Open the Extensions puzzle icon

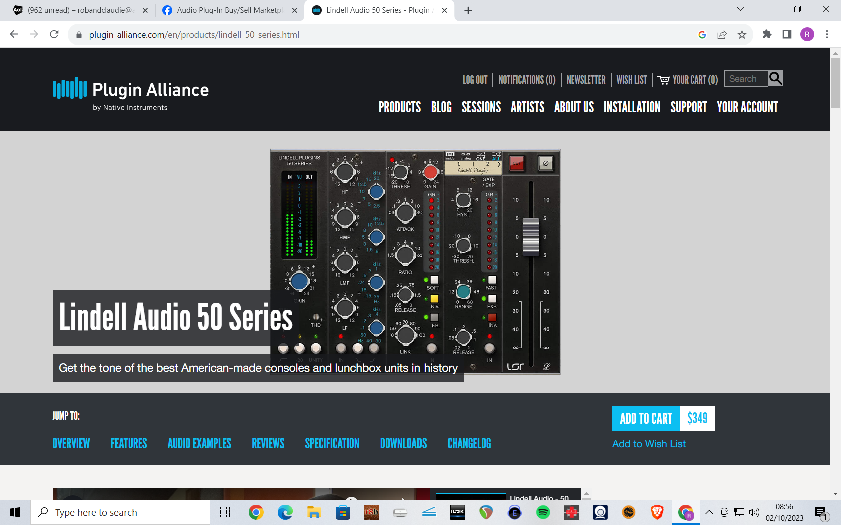tap(767, 34)
